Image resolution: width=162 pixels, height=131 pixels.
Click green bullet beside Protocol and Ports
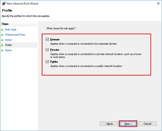(x=2, y=35)
